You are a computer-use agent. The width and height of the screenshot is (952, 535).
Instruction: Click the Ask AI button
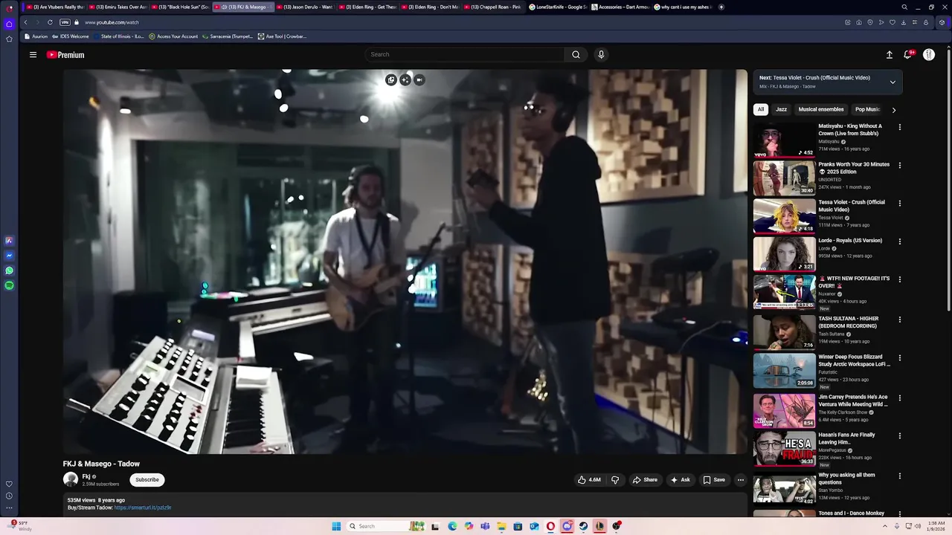click(x=681, y=480)
